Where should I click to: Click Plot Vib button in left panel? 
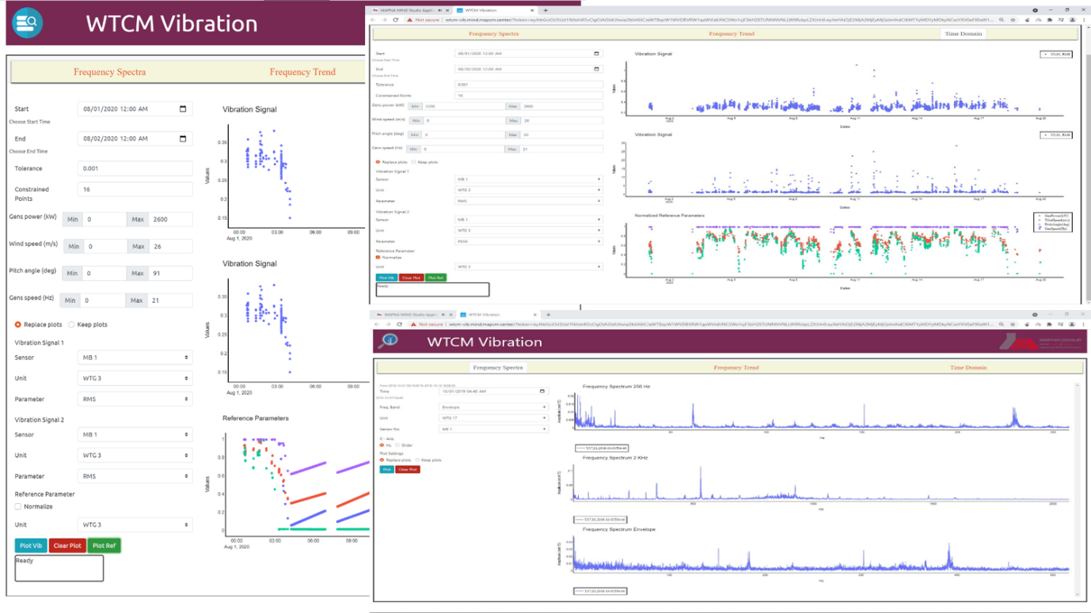point(31,545)
